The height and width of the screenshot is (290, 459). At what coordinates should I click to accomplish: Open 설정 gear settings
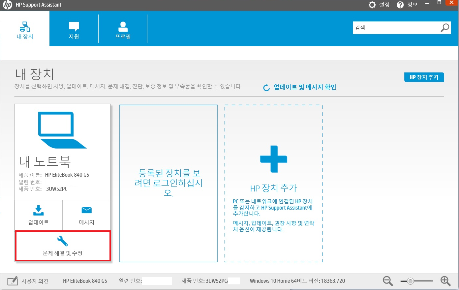click(379, 5)
